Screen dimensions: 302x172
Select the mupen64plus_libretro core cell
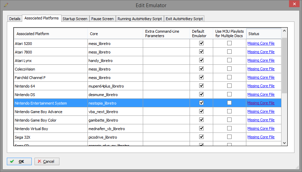(x=115, y=86)
